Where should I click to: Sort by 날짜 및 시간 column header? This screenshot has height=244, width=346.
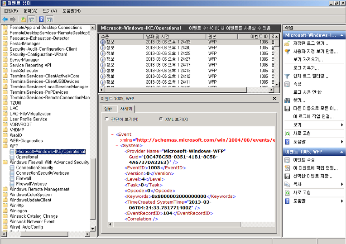[x=175, y=36]
